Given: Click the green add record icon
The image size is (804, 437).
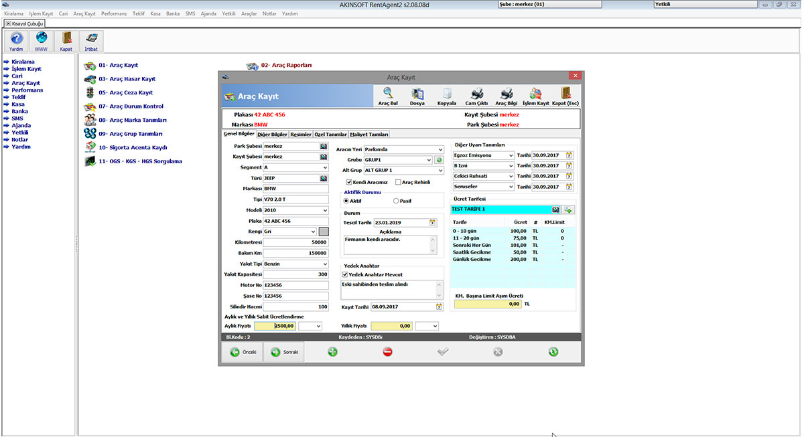Looking at the screenshot, I should click(x=332, y=352).
